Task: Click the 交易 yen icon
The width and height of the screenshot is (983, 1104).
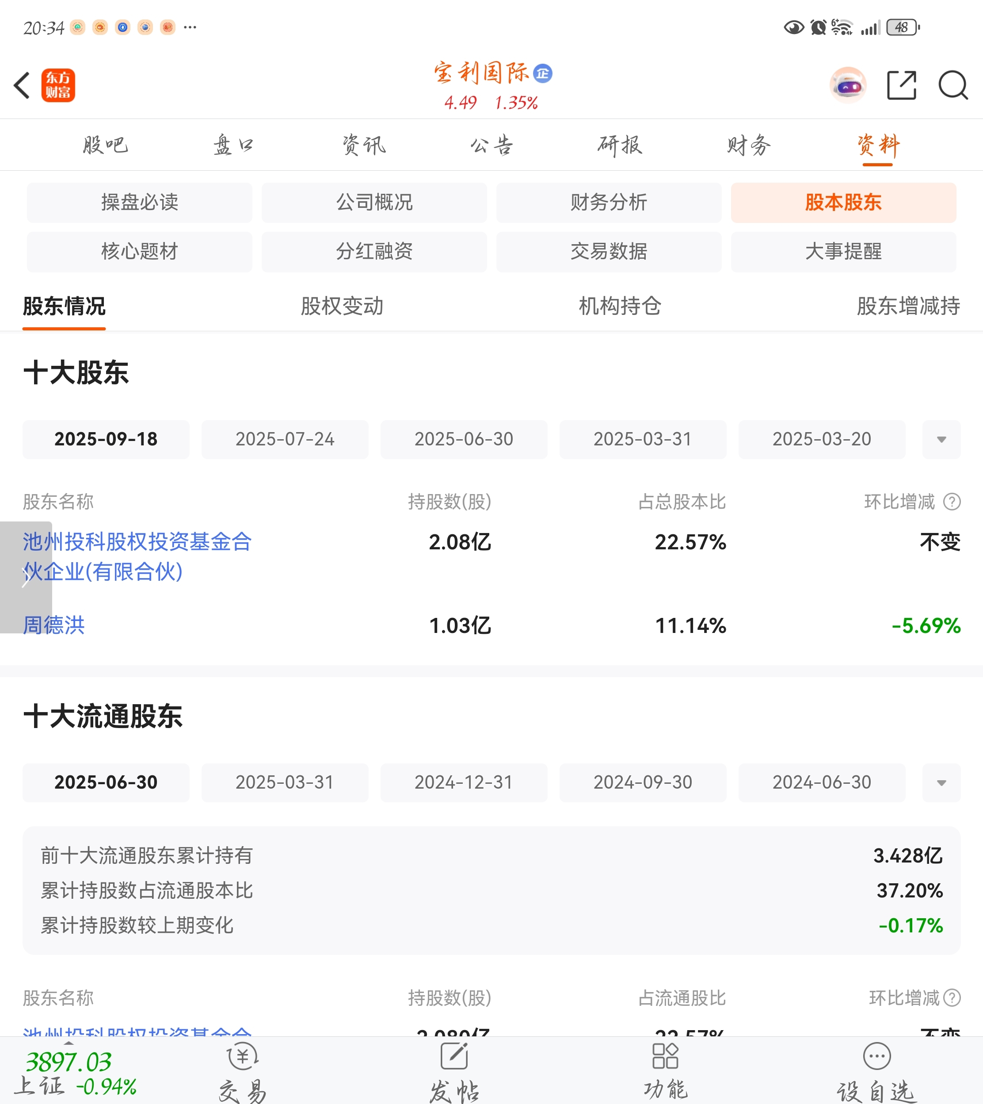Action: point(243,1056)
